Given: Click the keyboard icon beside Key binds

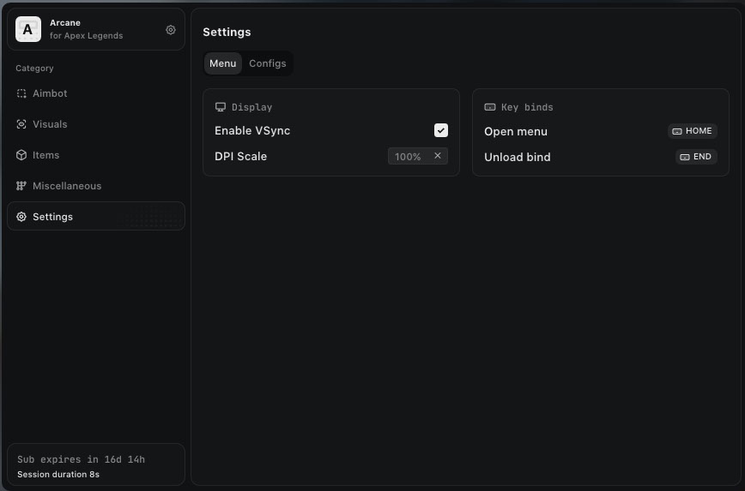Looking at the screenshot, I should pyautogui.click(x=490, y=107).
